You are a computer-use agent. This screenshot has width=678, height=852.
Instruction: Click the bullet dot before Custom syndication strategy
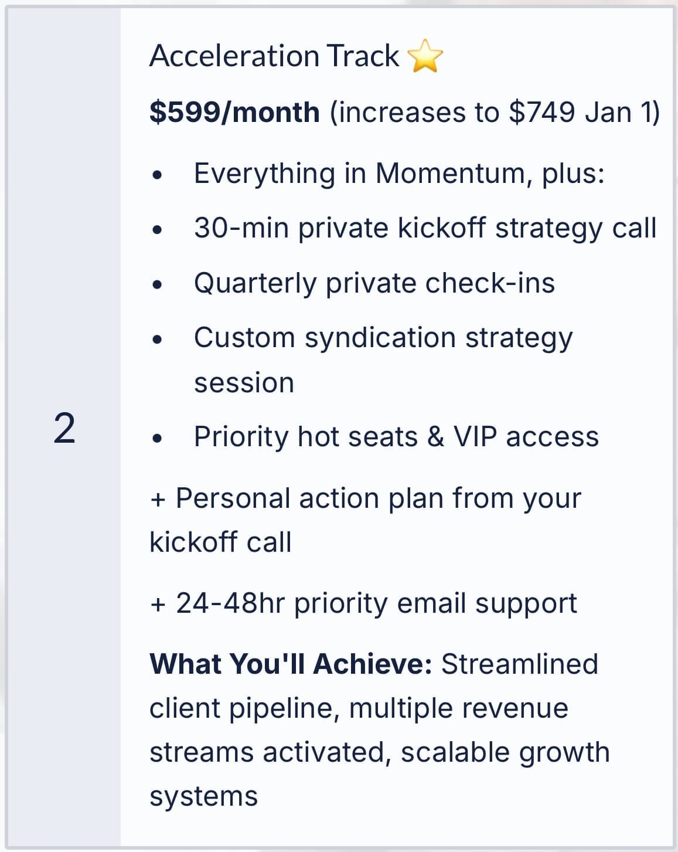[156, 340]
